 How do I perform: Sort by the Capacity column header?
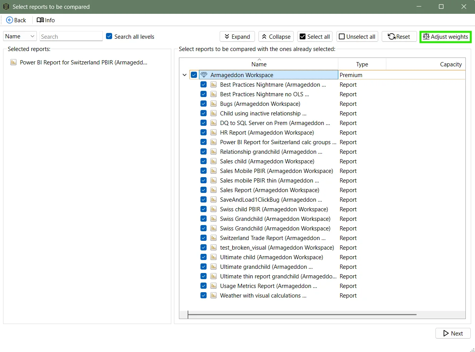426,64
